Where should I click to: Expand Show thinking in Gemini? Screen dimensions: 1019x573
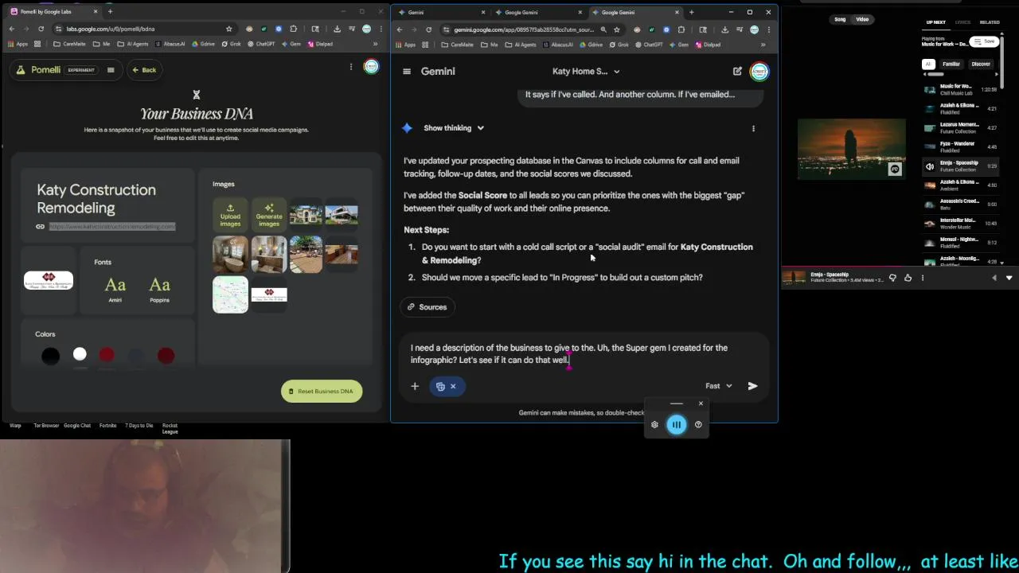click(454, 128)
